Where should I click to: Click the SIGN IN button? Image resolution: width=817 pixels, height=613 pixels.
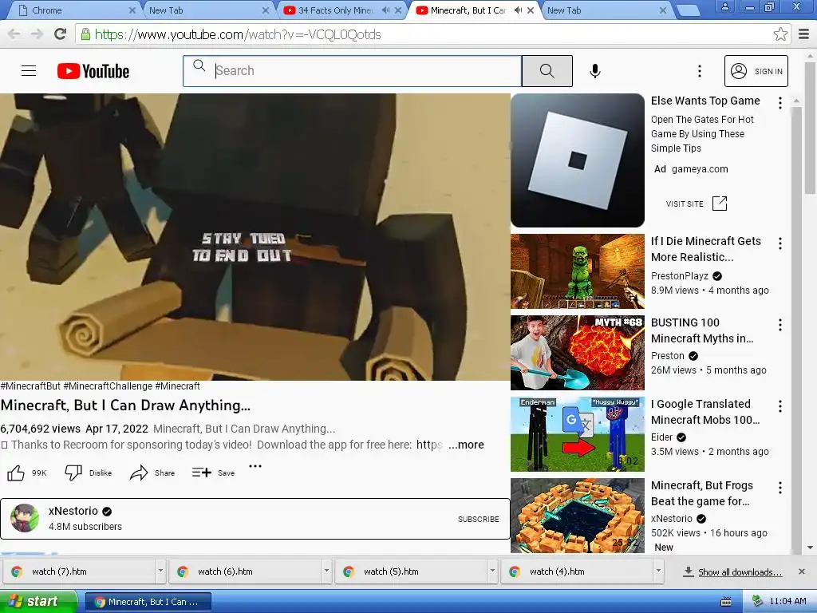point(756,71)
